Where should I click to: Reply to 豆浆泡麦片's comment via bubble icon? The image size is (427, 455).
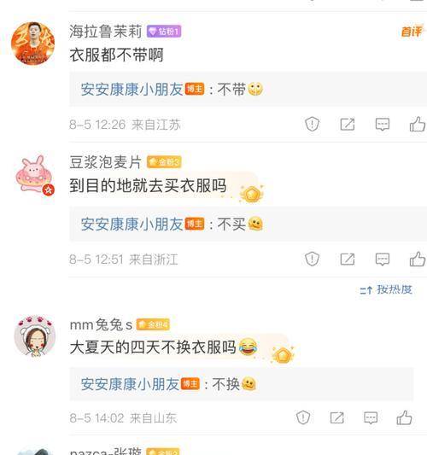383,259
